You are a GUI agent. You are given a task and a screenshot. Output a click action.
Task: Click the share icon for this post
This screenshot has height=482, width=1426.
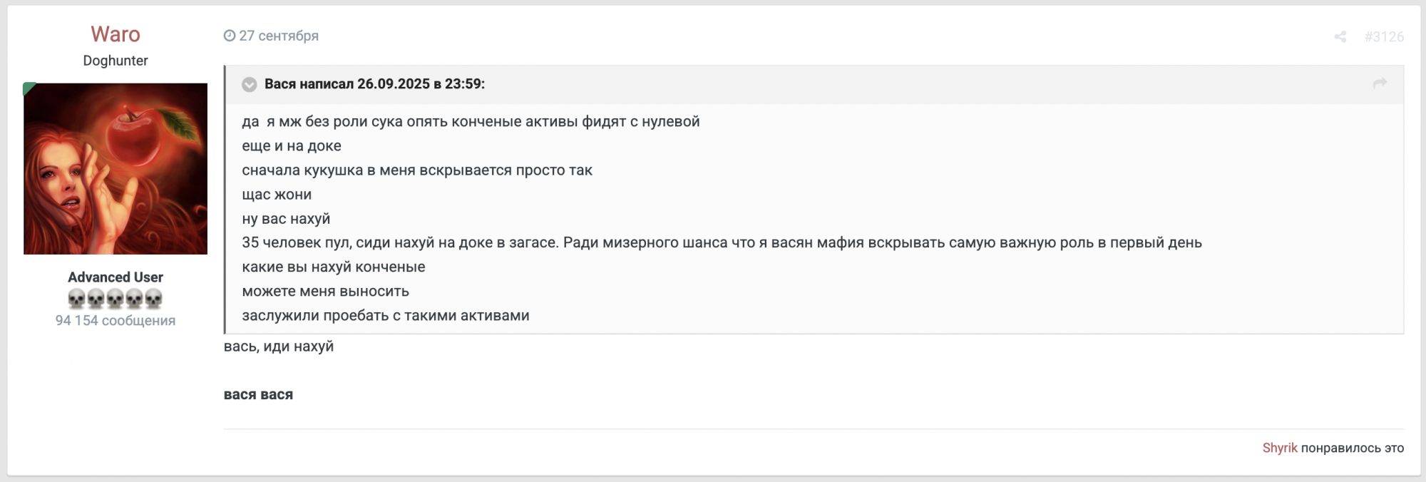[1340, 36]
